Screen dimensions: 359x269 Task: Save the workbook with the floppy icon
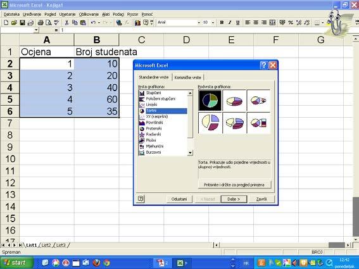[x=22, y=22]
